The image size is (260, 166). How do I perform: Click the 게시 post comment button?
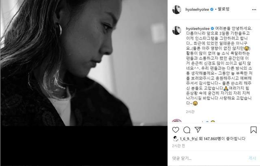coord(252,158)
